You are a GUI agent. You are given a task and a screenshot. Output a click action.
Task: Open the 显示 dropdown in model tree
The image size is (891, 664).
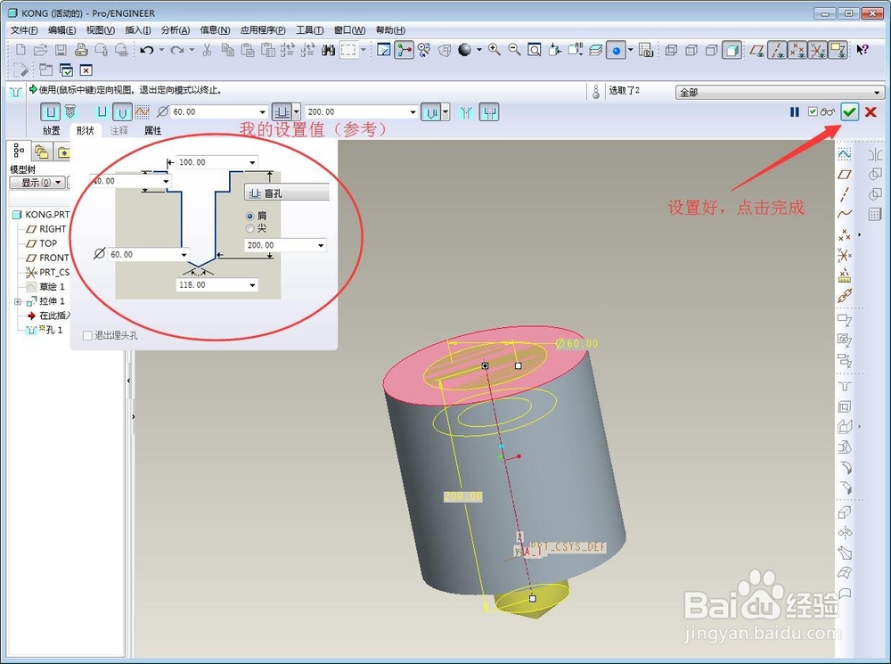37,183
